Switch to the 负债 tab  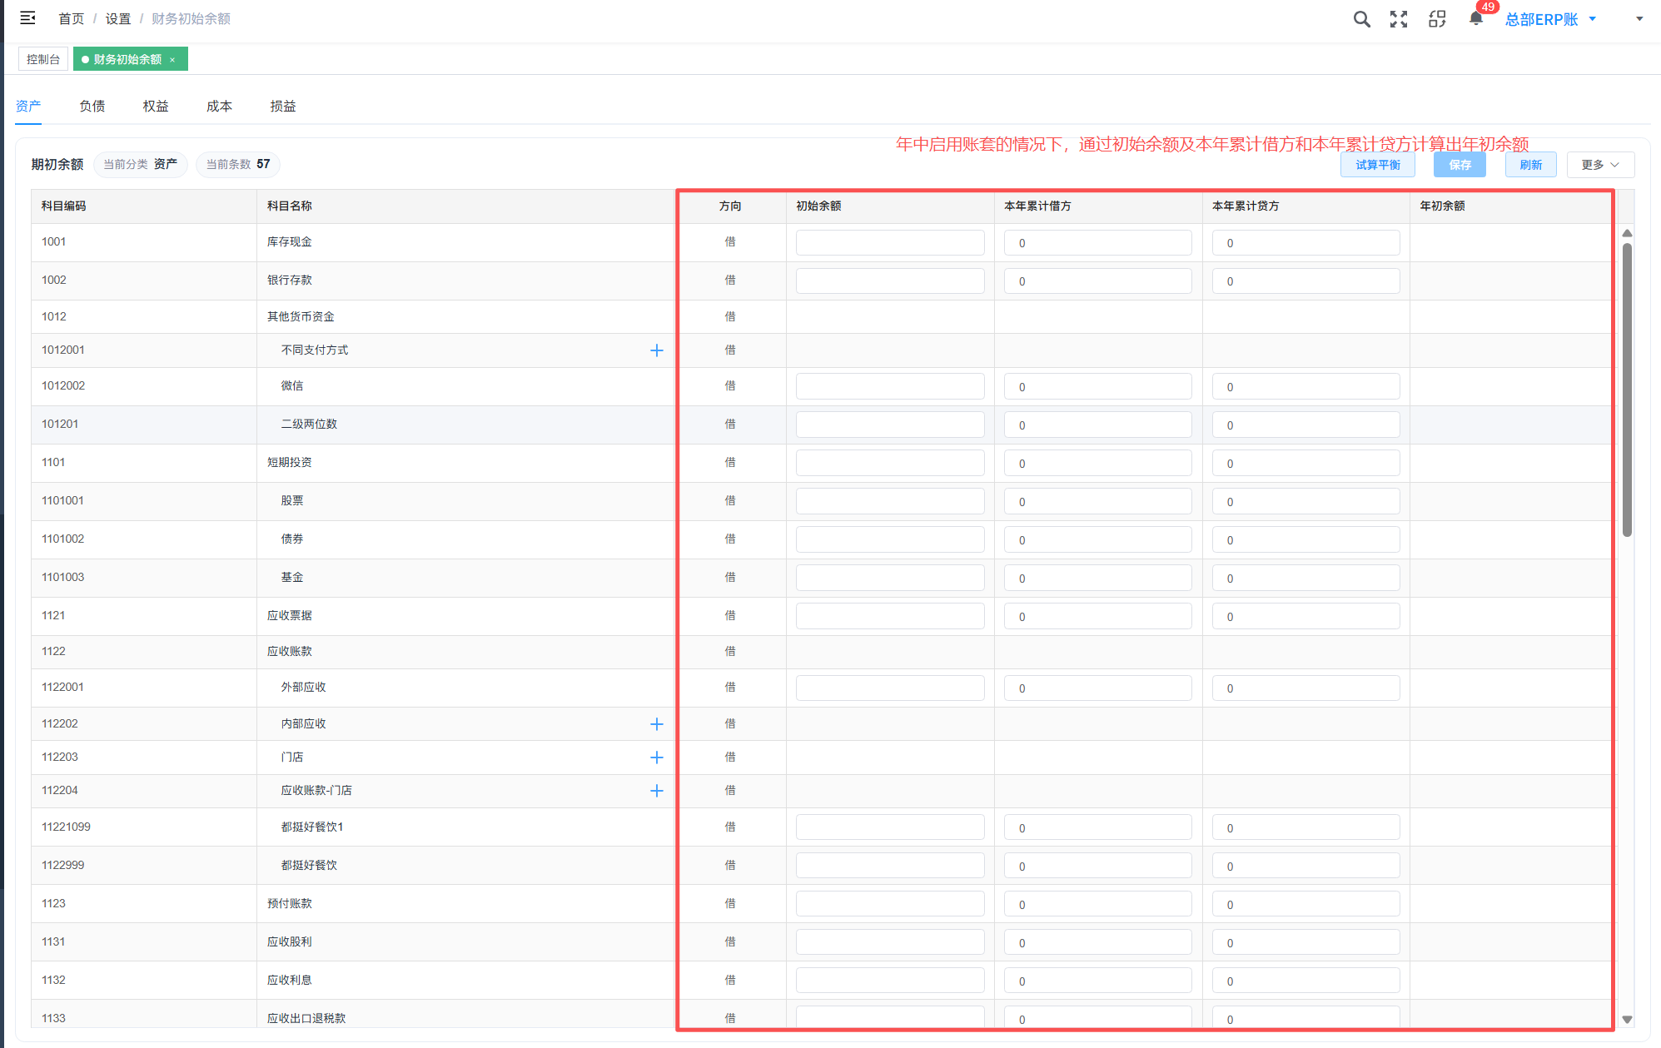(92, 106)
